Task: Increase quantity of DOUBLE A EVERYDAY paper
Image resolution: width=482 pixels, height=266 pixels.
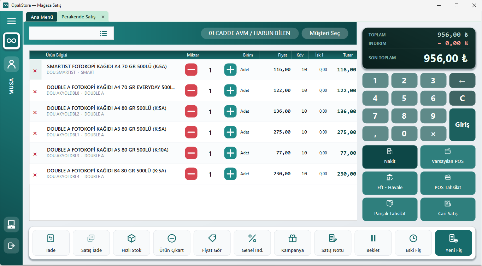Action: 230,90
